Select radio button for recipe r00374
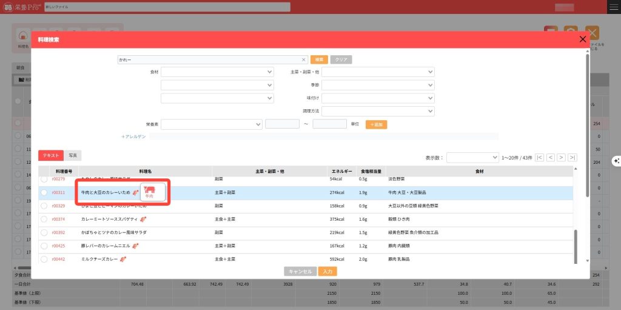Screen dimensions: 621x310 coord(44,219)
